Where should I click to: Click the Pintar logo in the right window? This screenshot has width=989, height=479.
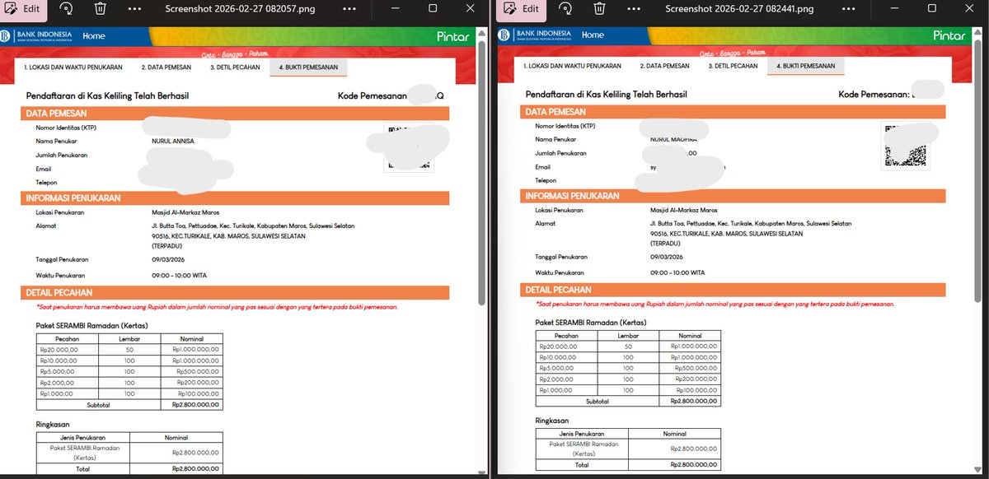(x=949, y=35)
